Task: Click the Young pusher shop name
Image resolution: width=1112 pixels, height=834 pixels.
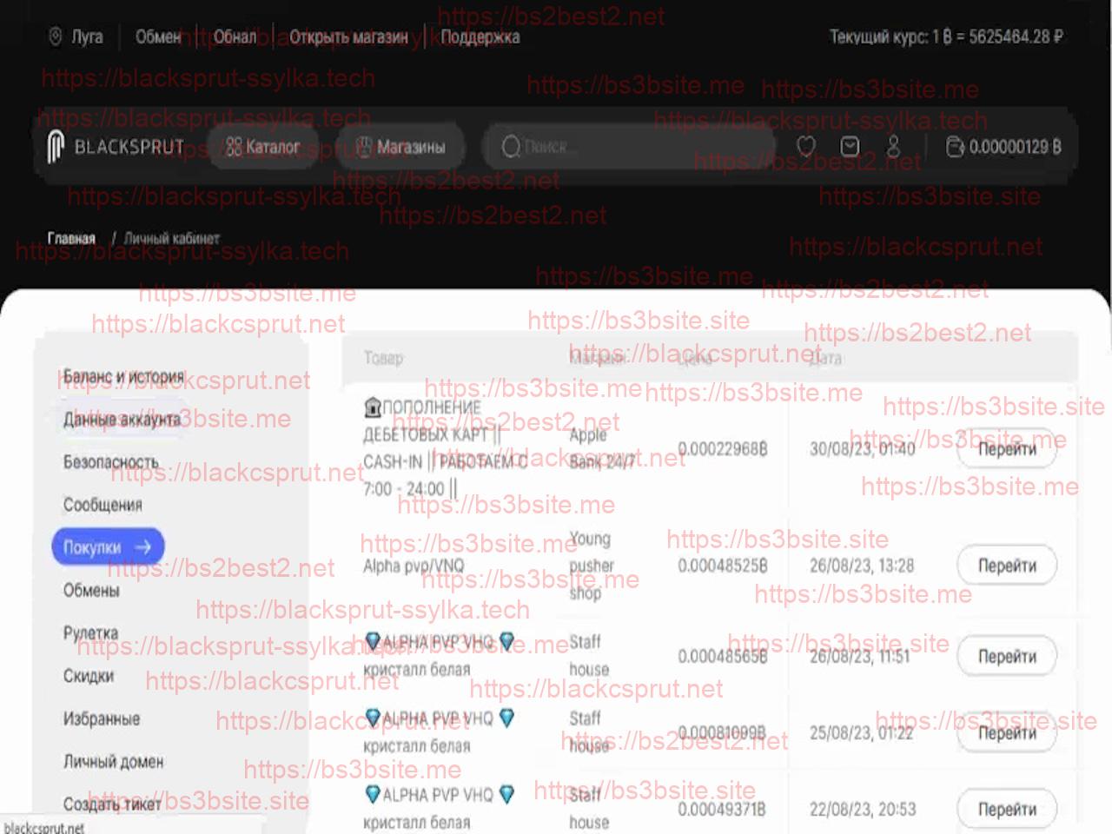Action: click(x=591, y=566)
